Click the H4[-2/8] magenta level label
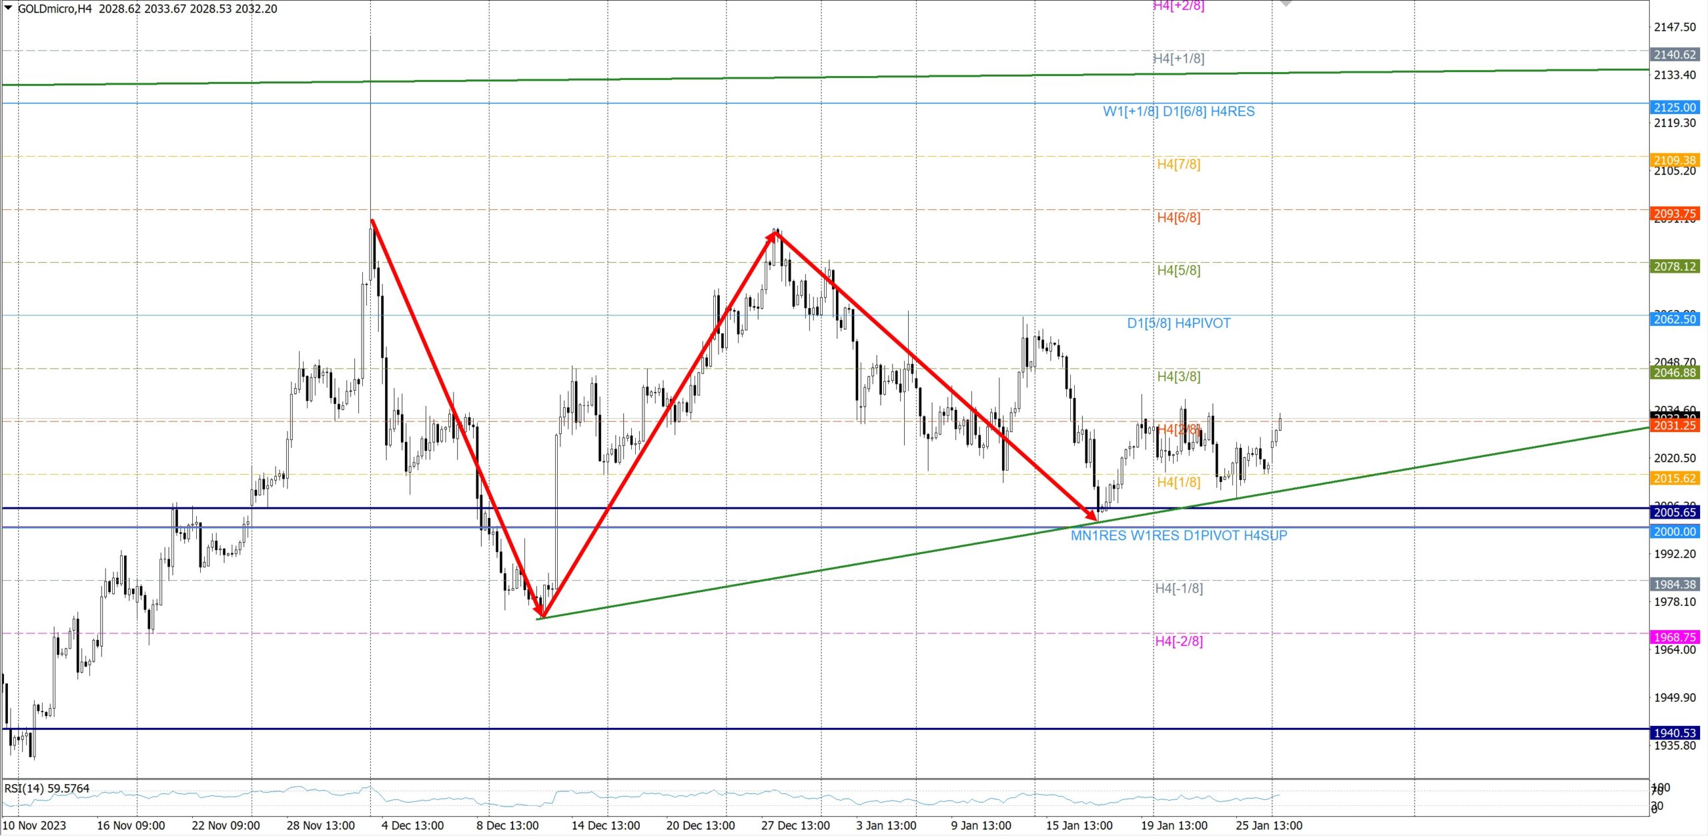Screen dimensions: 1708x836 coord(1178,641)
